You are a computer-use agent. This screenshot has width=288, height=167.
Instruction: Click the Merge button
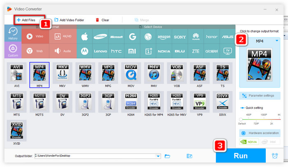[142, 20]
